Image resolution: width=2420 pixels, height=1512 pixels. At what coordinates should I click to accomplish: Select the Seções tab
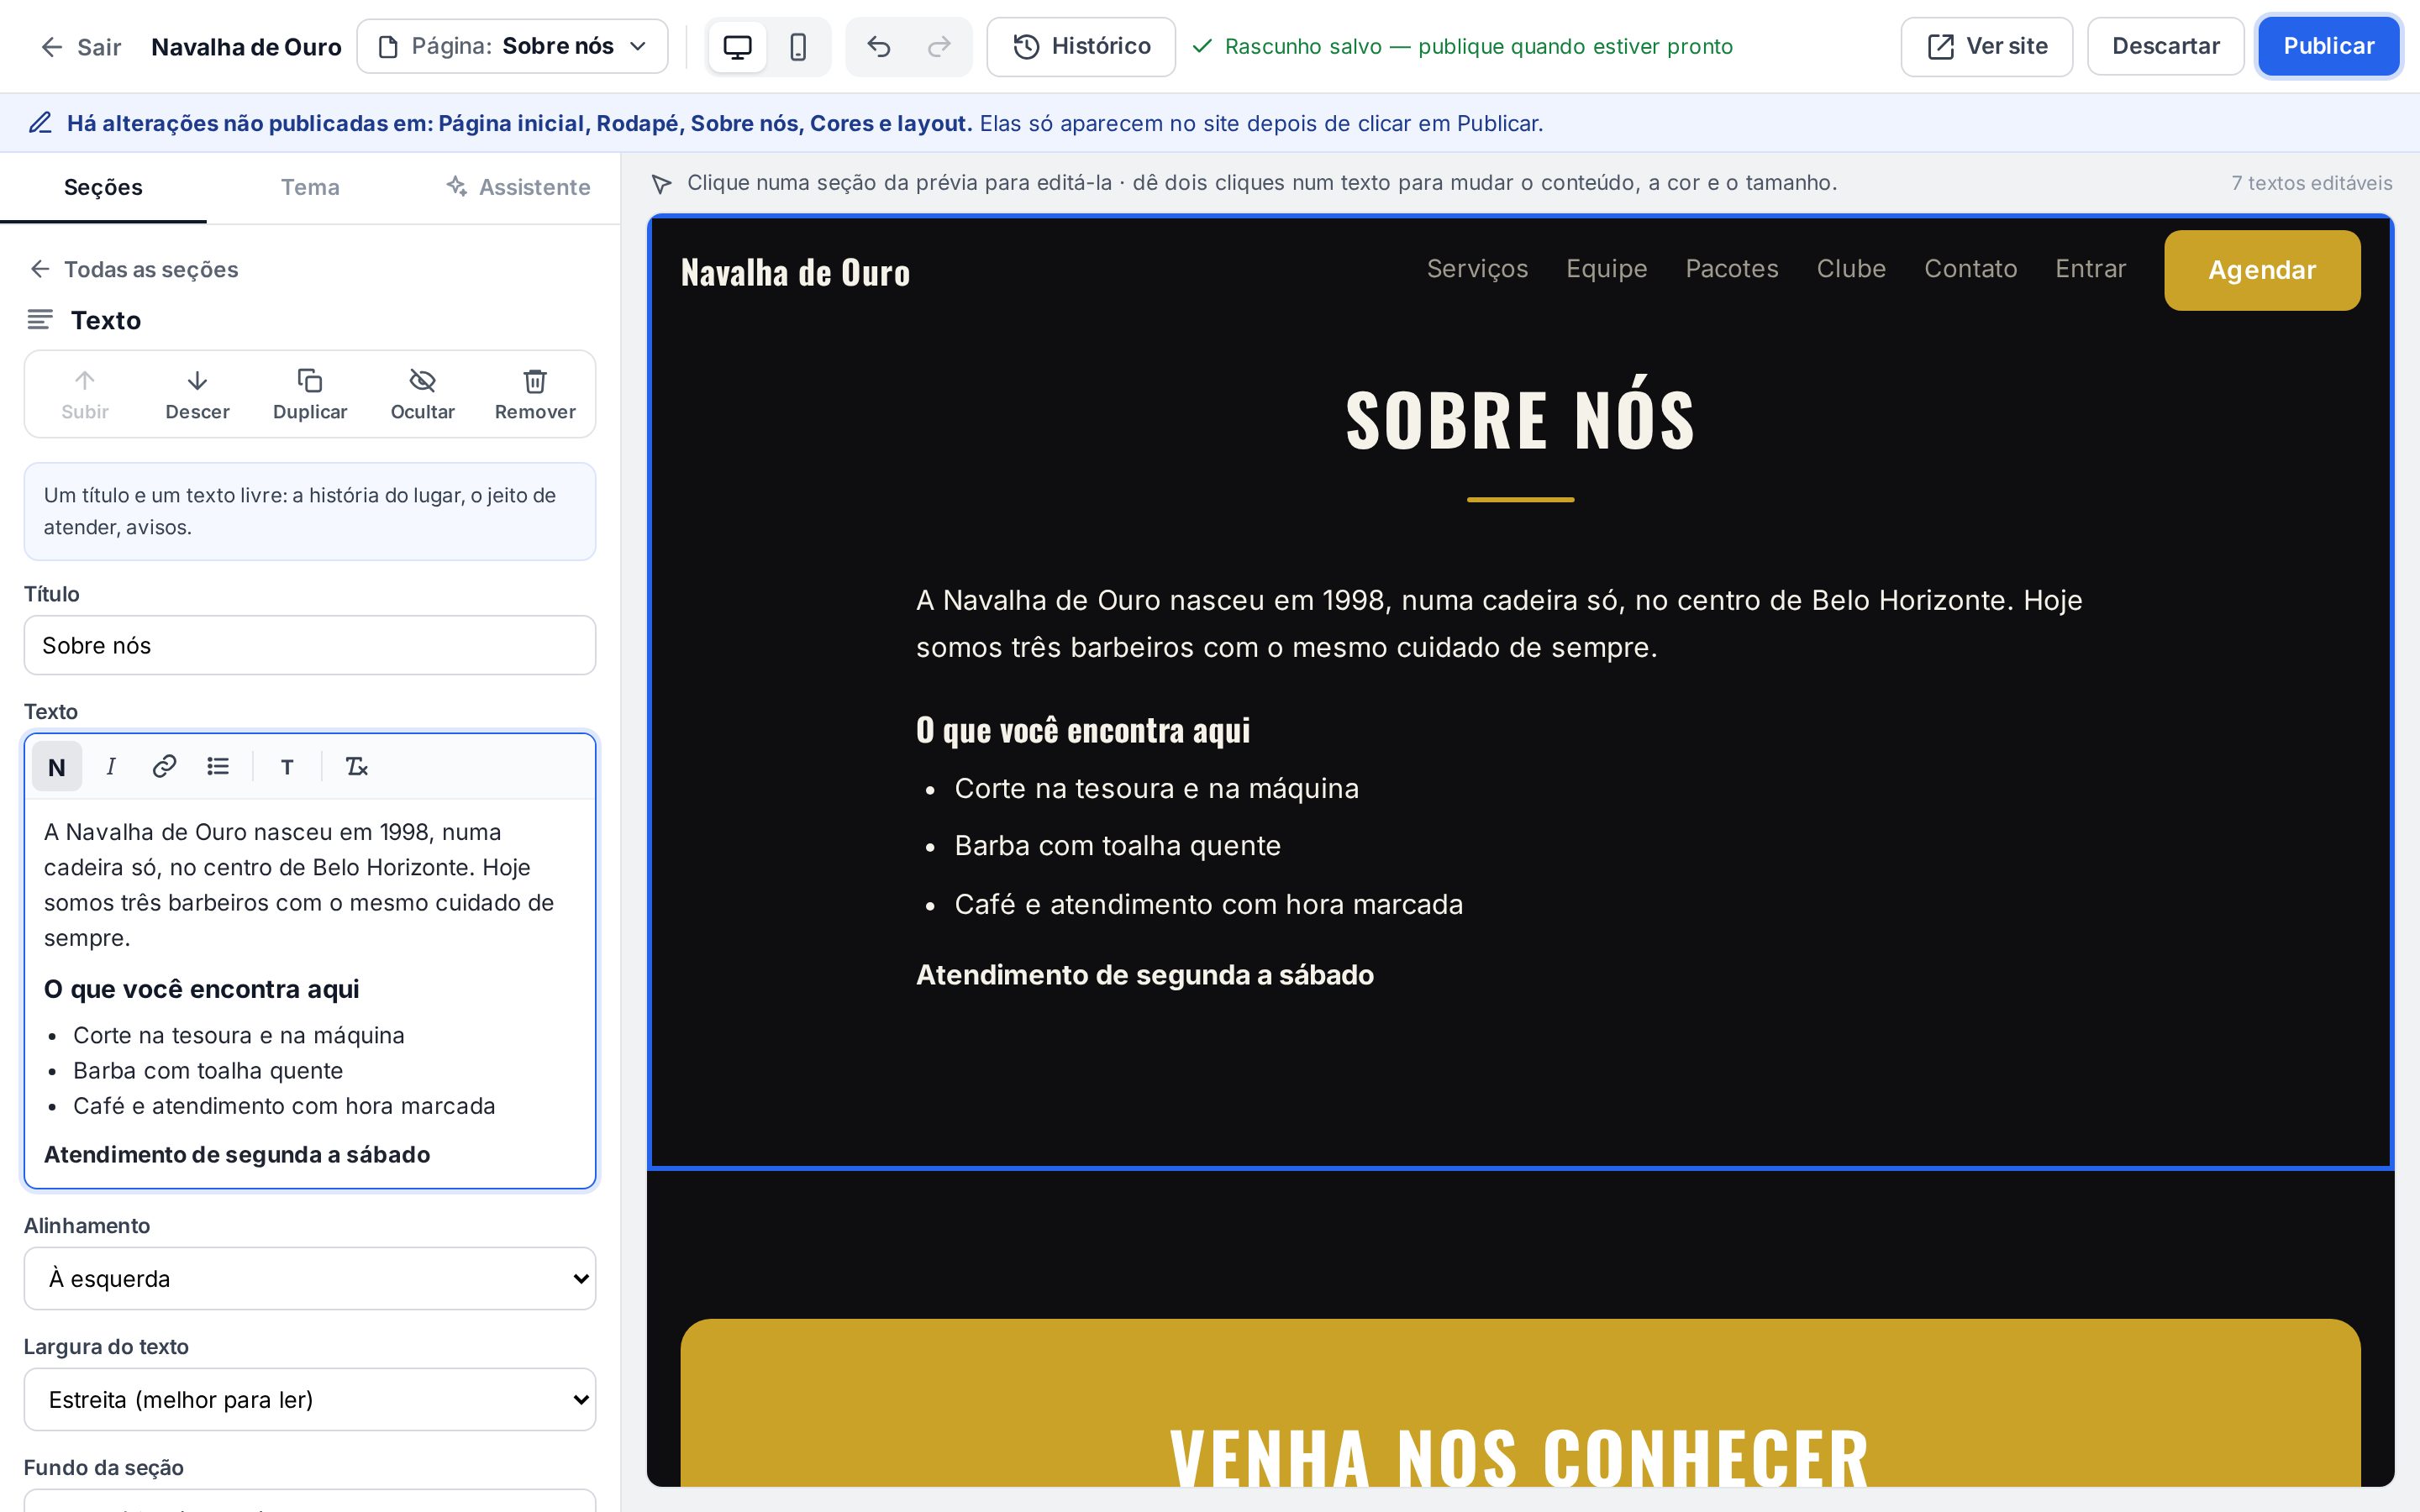coord(103,187)
